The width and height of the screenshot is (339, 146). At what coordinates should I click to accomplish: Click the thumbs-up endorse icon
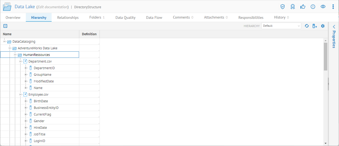[x=303, y=7]
